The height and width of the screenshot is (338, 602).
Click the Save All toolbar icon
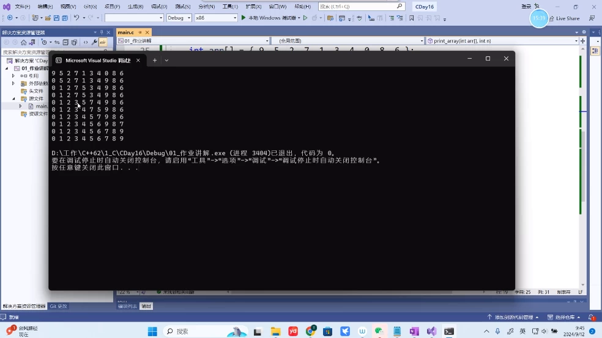tap(65, 18)
